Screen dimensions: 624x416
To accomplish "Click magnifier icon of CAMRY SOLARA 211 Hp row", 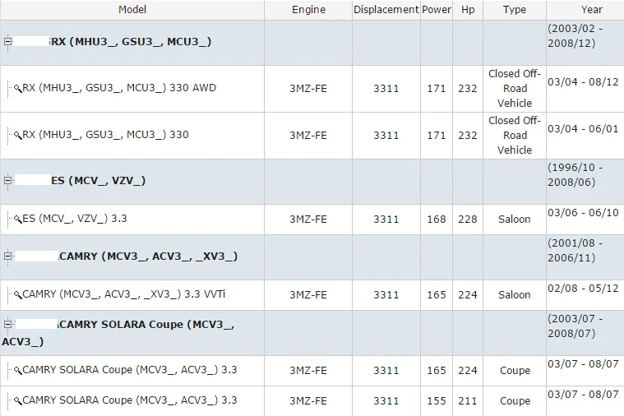I will tap(17, 400).
